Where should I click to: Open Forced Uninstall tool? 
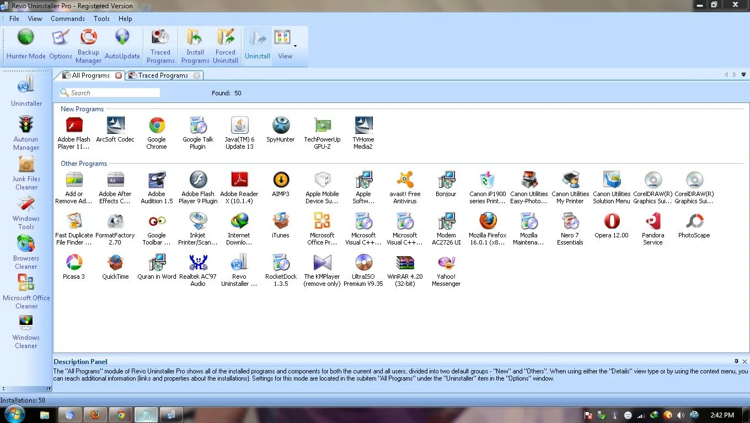pyautogui.click(x=226, y=46)
